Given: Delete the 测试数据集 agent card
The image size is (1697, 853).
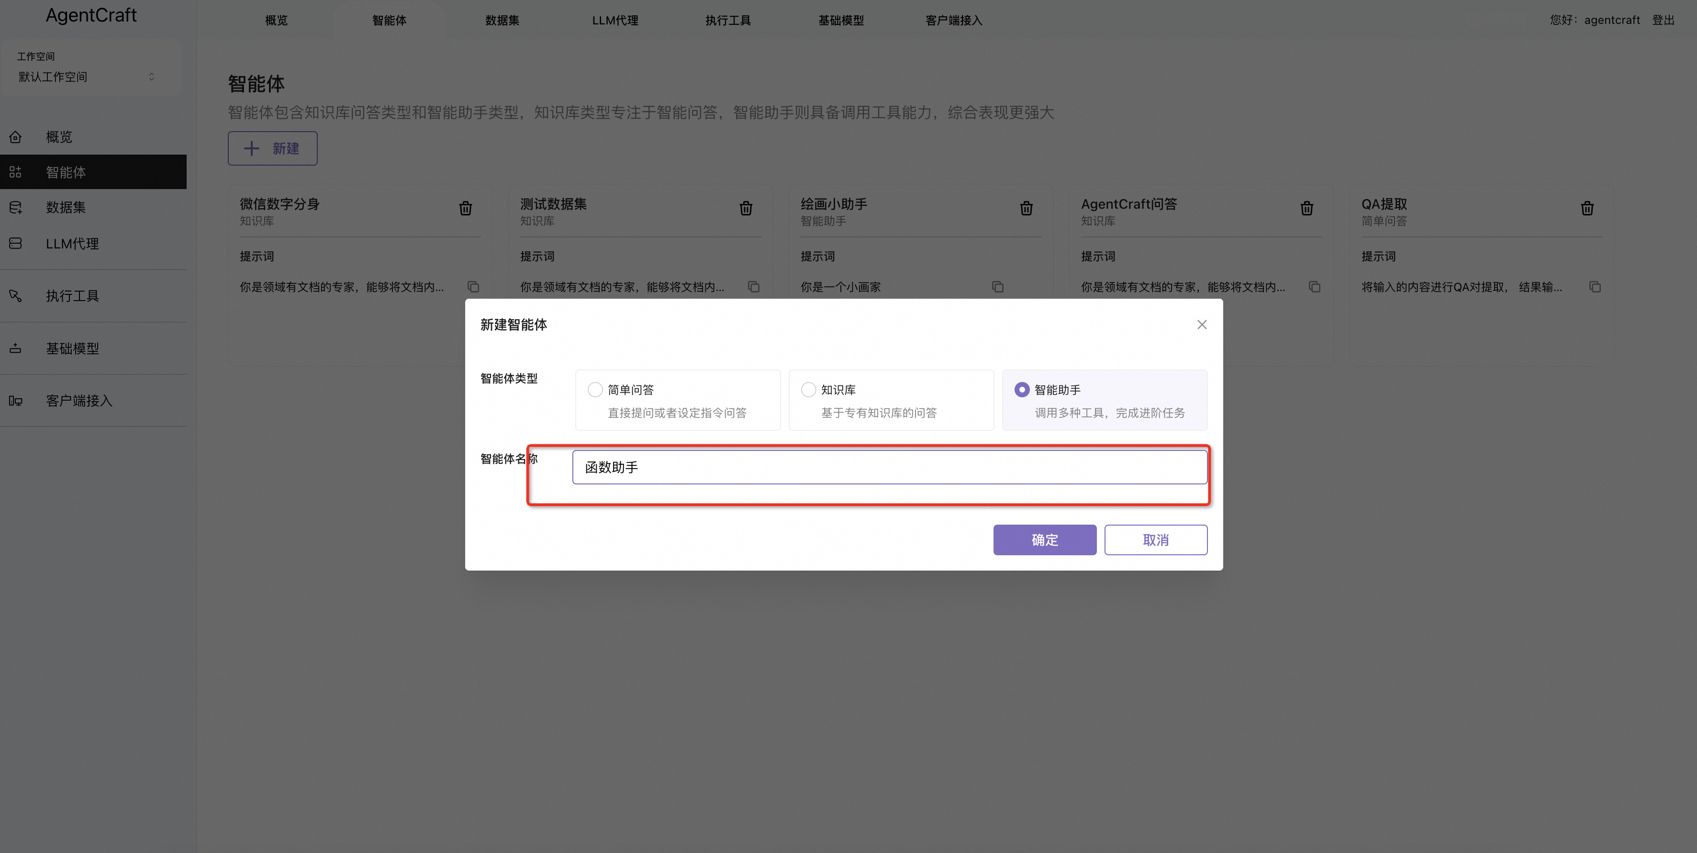Looking at the screenshot, I should [x=746, y=208].
